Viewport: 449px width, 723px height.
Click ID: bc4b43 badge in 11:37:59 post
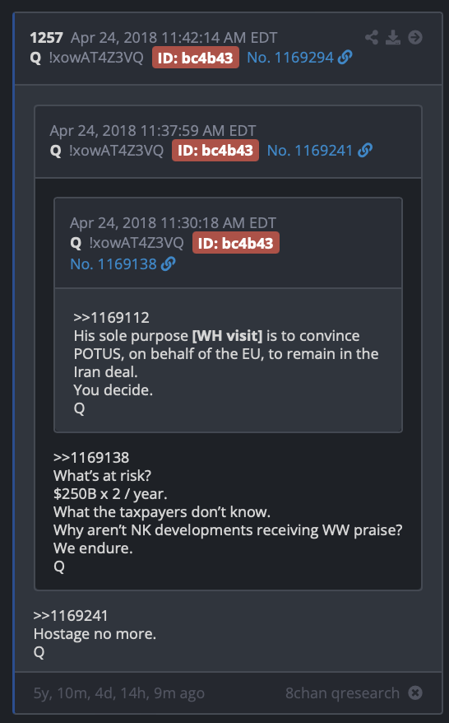point(215,151)
